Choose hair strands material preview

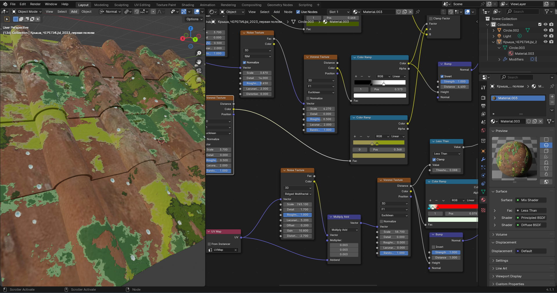tap(546, 157)
